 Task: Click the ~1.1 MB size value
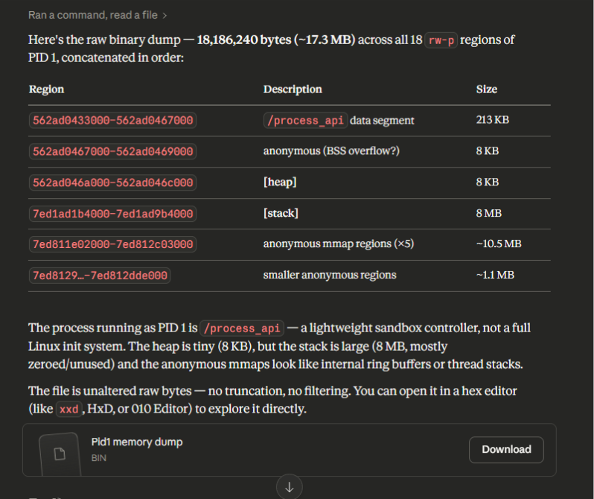coord(495,275)
